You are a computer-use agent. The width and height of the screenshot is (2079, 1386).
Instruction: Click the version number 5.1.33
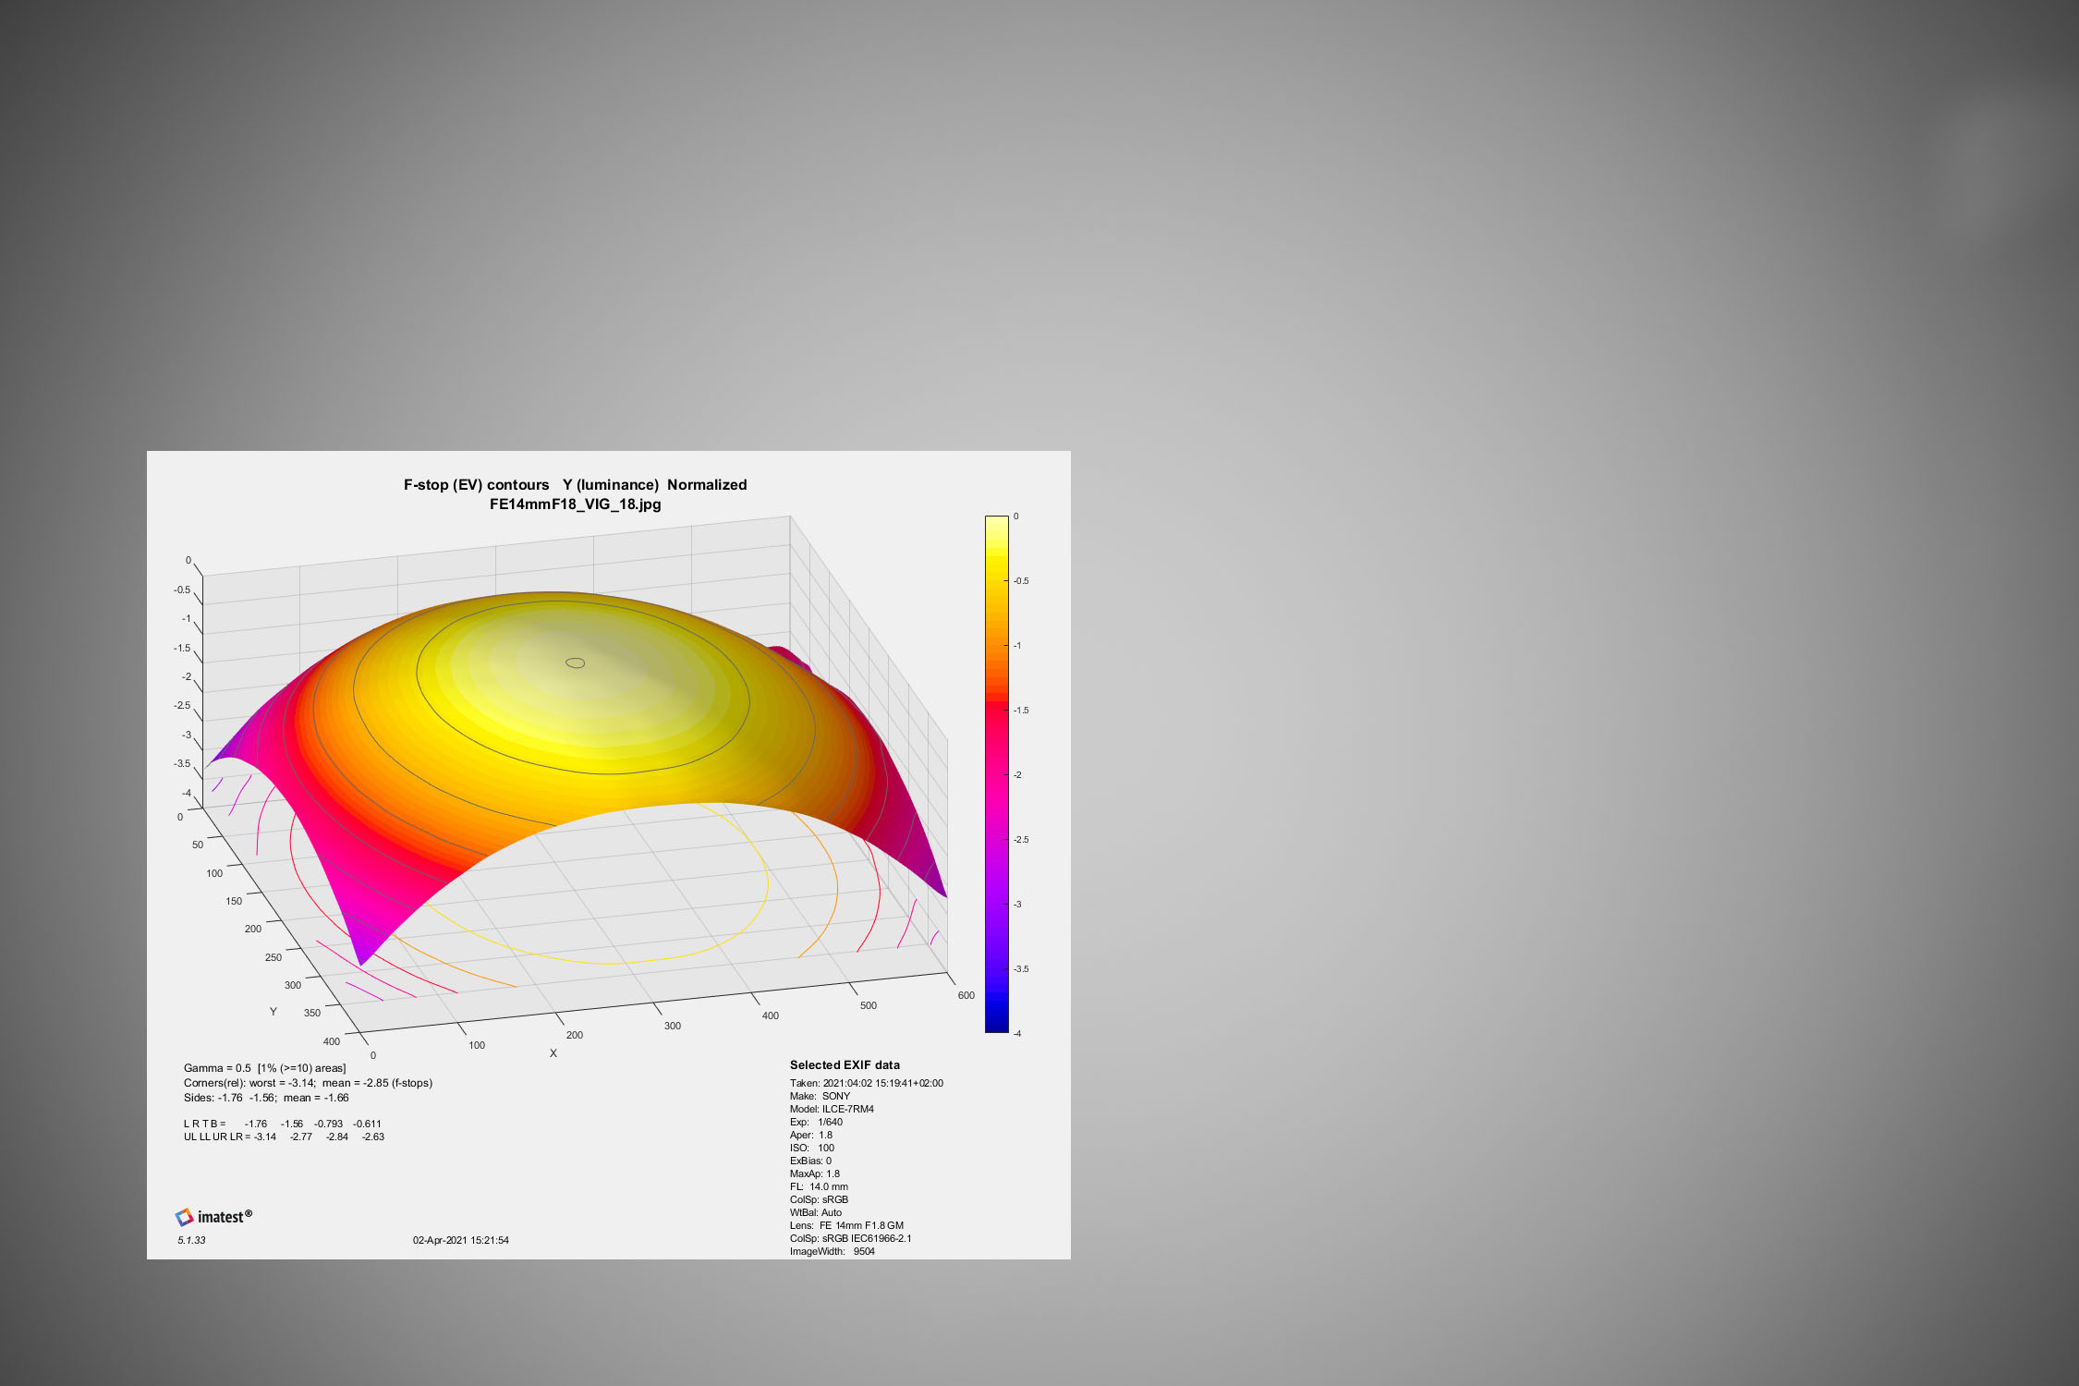(191, 1240)
